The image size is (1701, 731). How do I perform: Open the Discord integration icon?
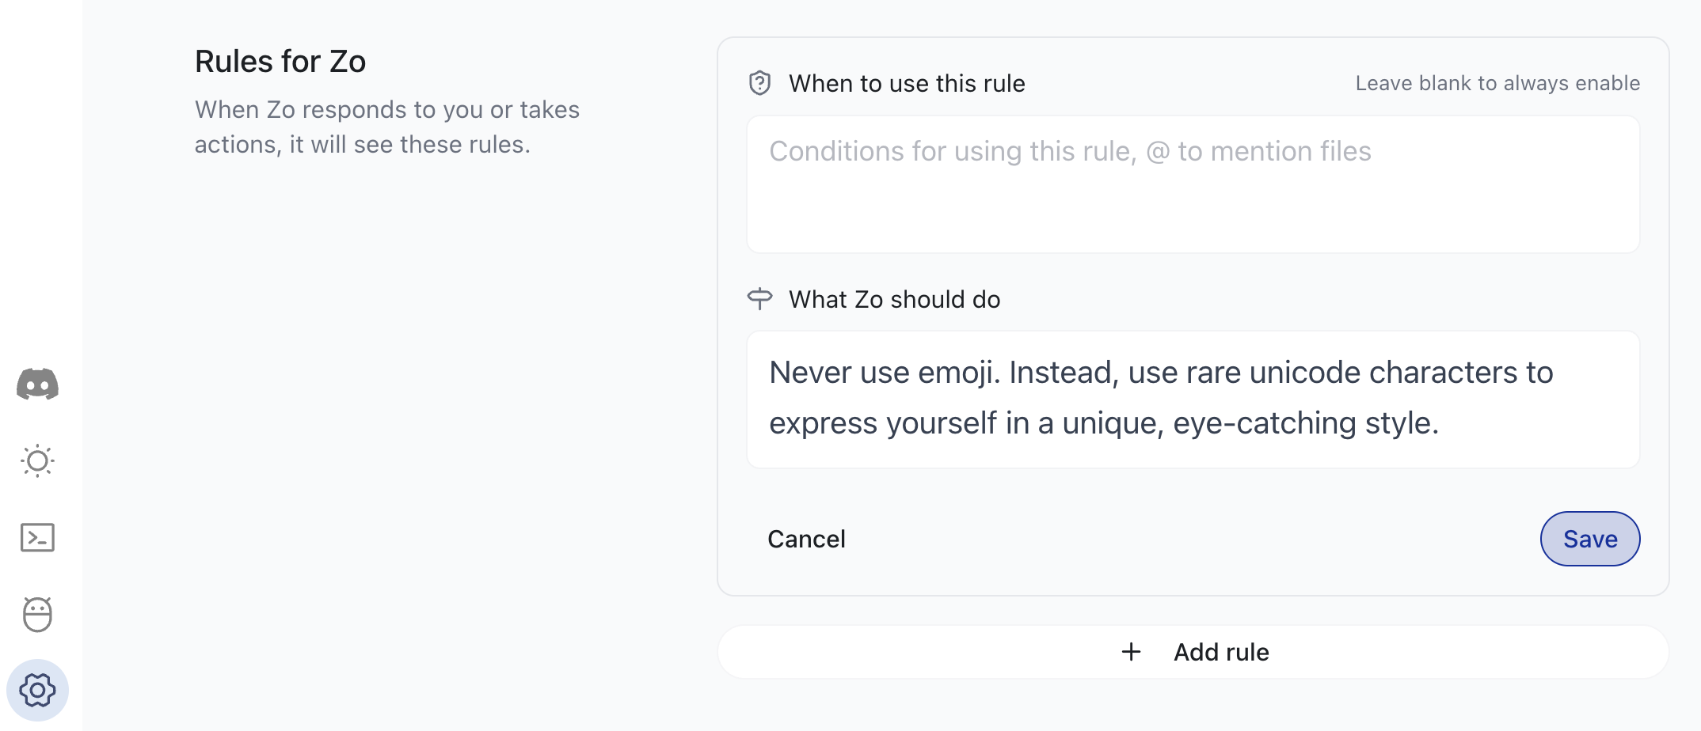[x=37, y=384]
